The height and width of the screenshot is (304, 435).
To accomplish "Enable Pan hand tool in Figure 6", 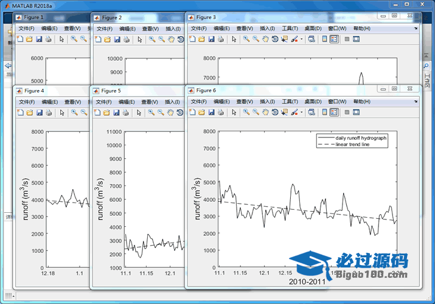I will (265, 112).
